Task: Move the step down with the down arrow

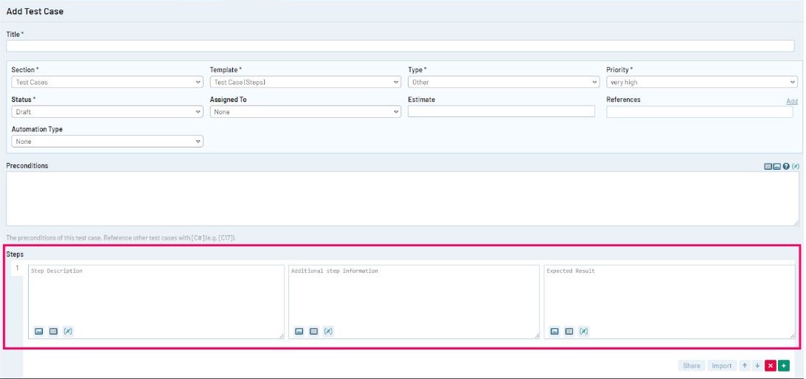Action: click(757, 366)
